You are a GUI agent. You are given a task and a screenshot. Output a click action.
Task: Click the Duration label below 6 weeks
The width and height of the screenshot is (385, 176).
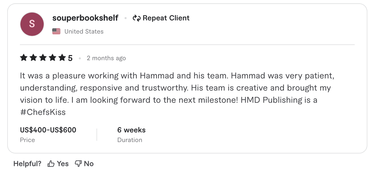coord(130,140)
